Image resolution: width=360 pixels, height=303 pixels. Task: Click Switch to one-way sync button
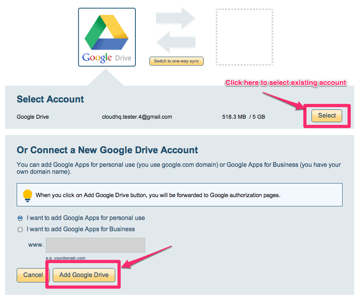click(177, 61)
